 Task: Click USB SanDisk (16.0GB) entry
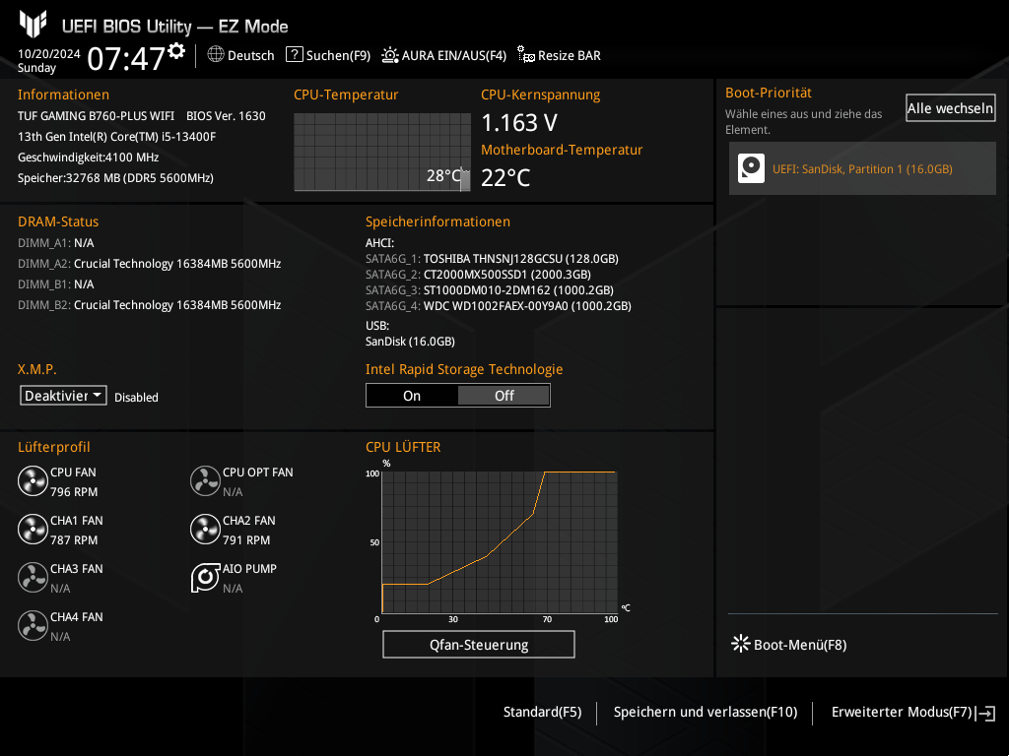410,342
